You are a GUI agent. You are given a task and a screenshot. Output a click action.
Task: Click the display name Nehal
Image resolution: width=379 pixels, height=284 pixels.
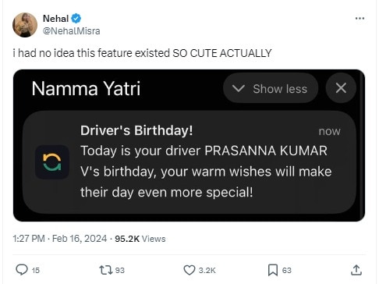click(55, 19)
